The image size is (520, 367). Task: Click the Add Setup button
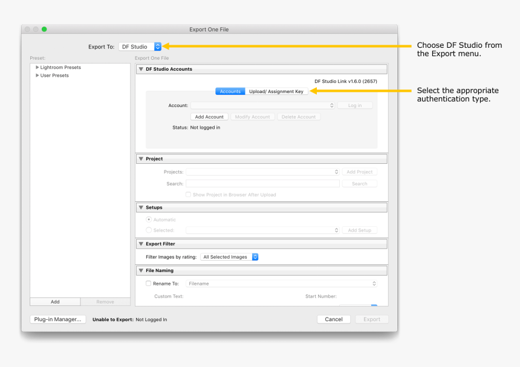pos(360,230)
